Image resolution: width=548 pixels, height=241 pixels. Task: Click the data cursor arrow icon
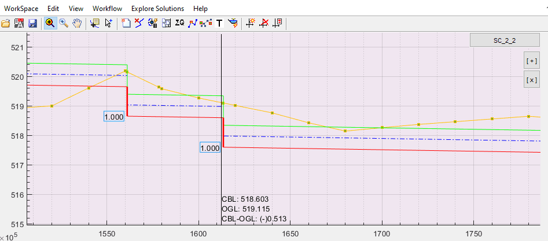pos(108,23)
